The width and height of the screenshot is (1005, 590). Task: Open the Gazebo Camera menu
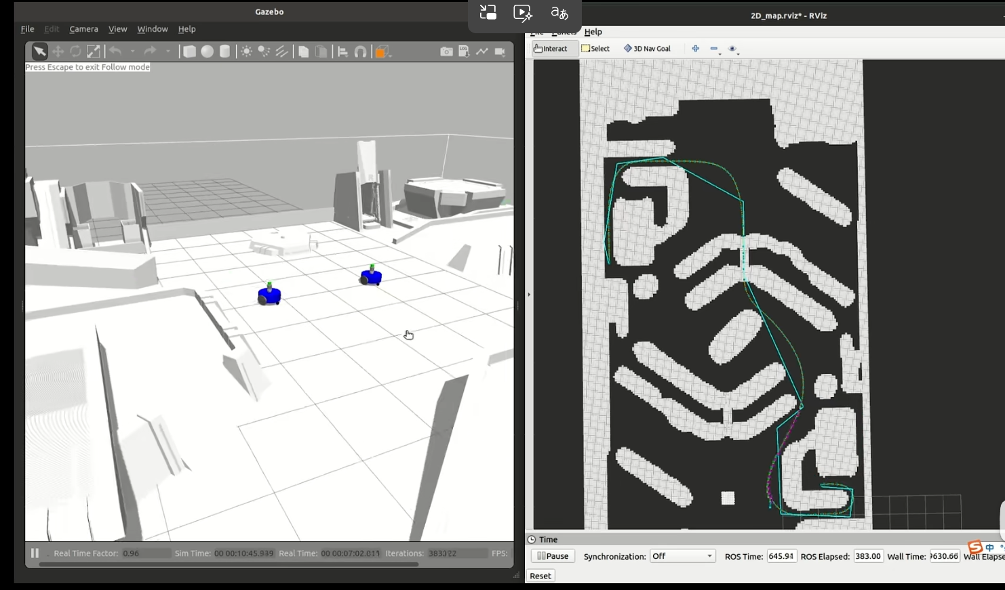tap(83, 29)
